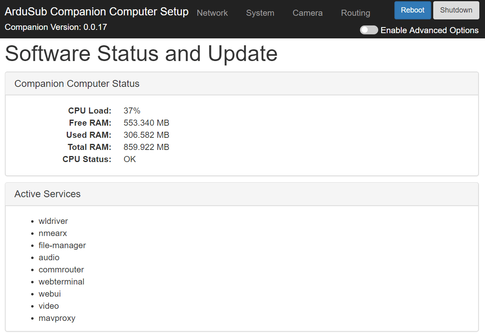Image resolution: width=485 pixels, height=333 pixels.
Task: Click the Total RAM: label
Action: click(x=89, y=147)
